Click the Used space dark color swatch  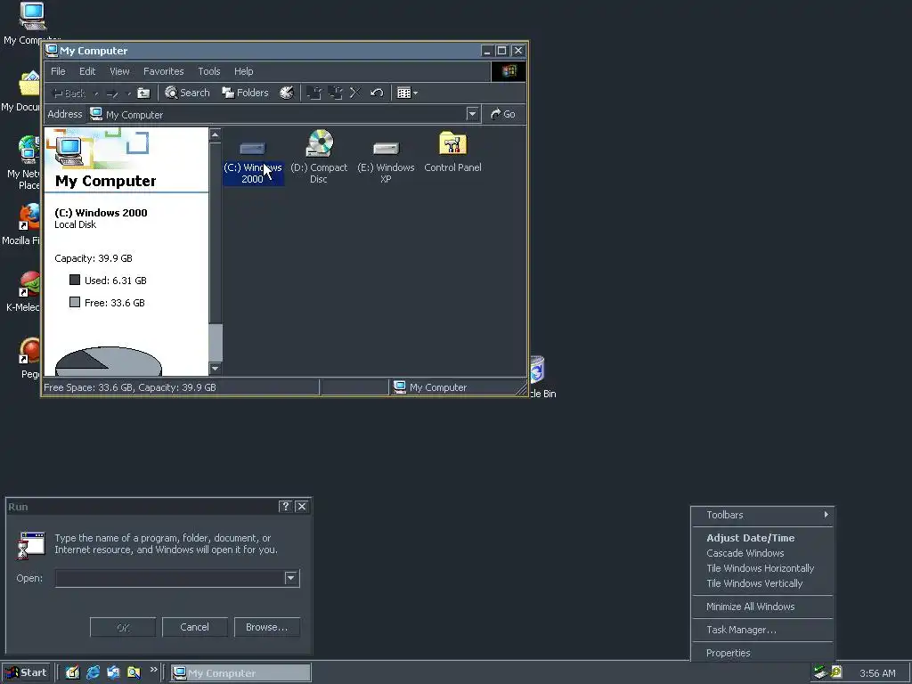75,280
